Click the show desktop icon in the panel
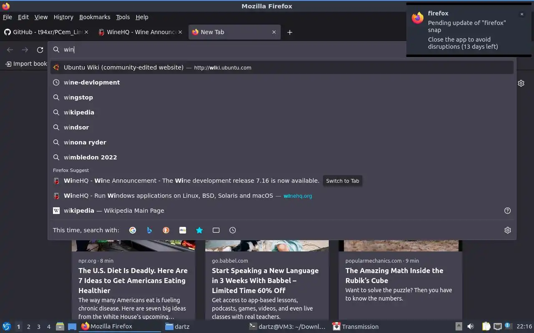 [72, 326]
